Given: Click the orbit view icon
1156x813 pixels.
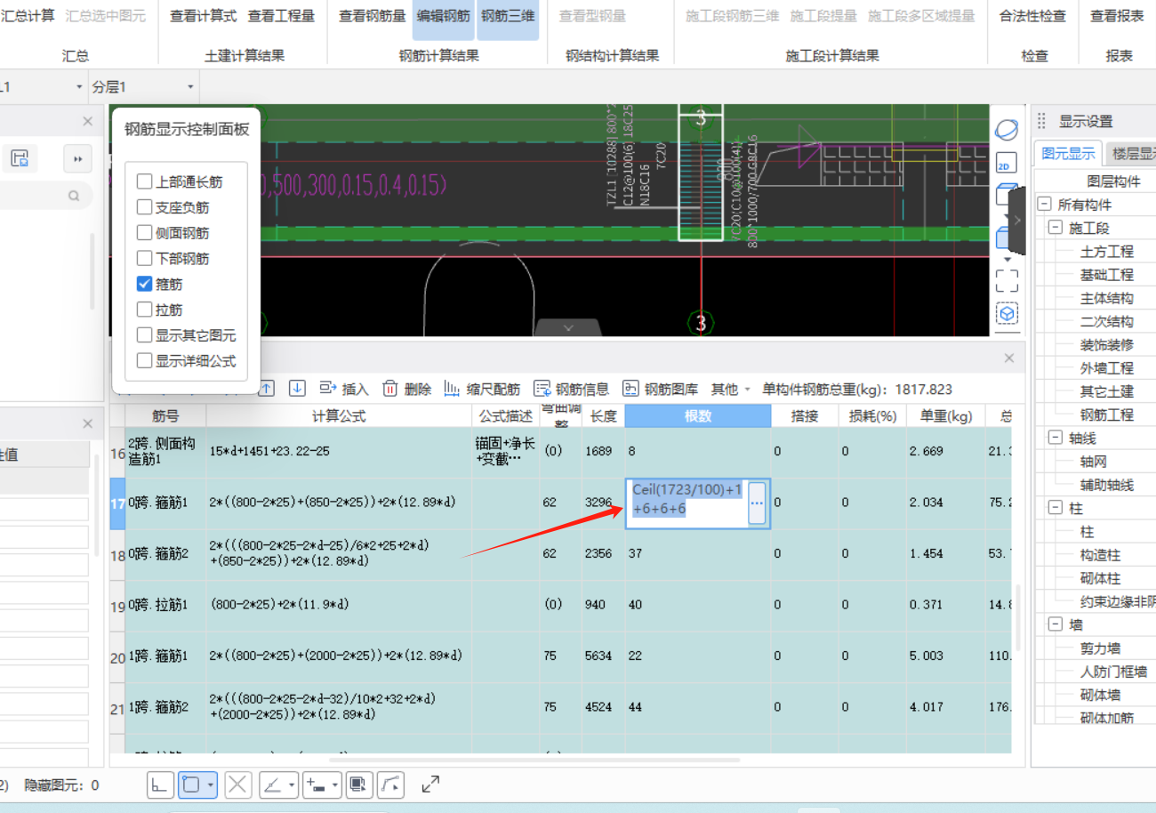Looking at the screenshot, I should [x=1007, y=130].
